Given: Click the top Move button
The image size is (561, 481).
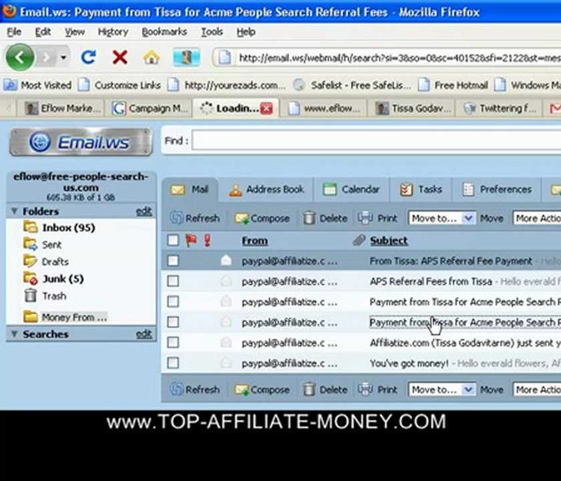Looking at the screenshot, I should pos(492,218).
